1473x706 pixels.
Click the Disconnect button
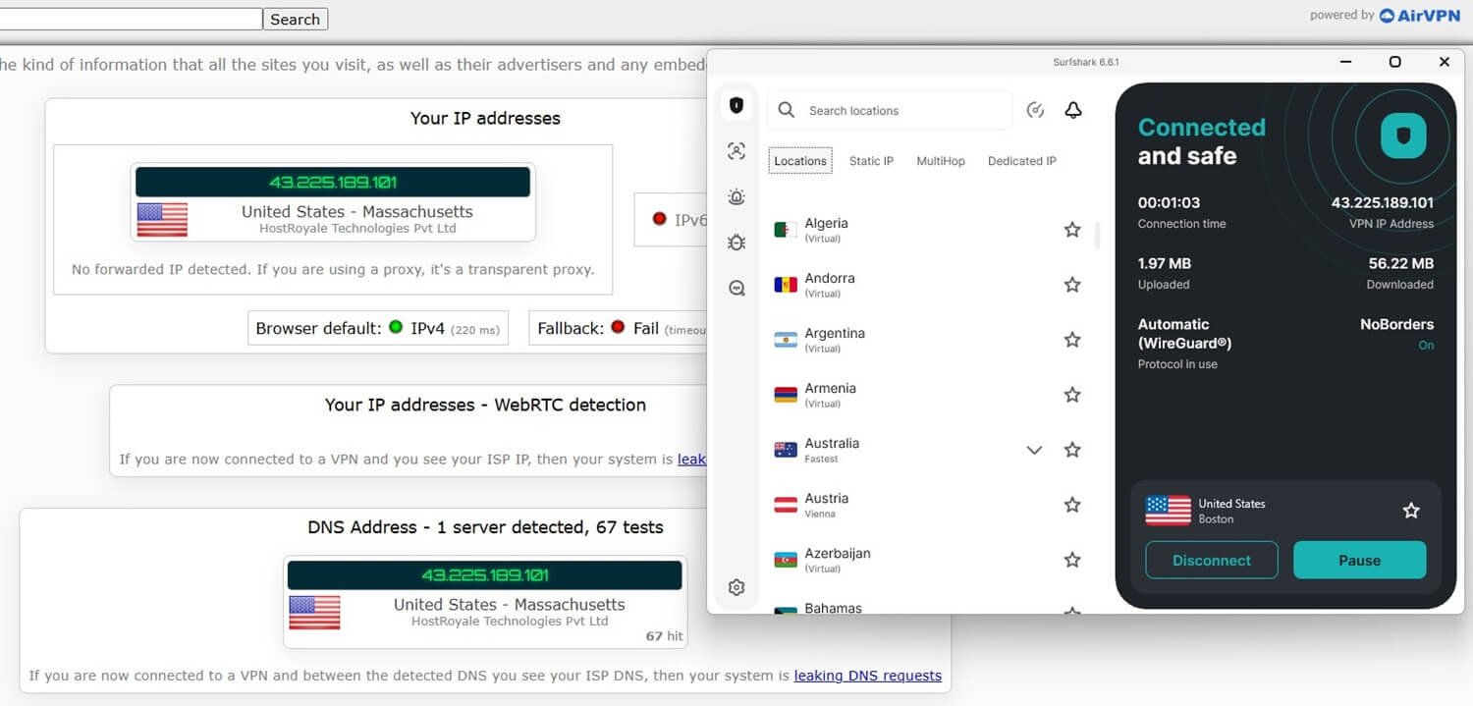click(x=1212, y=561)
